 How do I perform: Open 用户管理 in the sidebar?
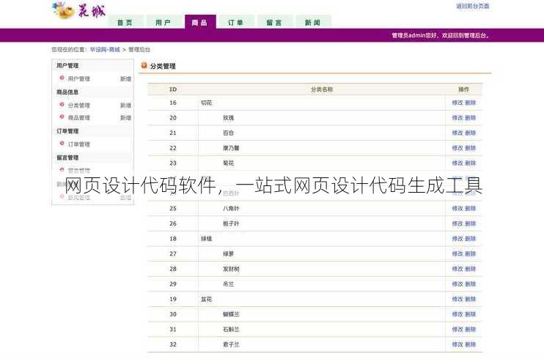(78, 78)
